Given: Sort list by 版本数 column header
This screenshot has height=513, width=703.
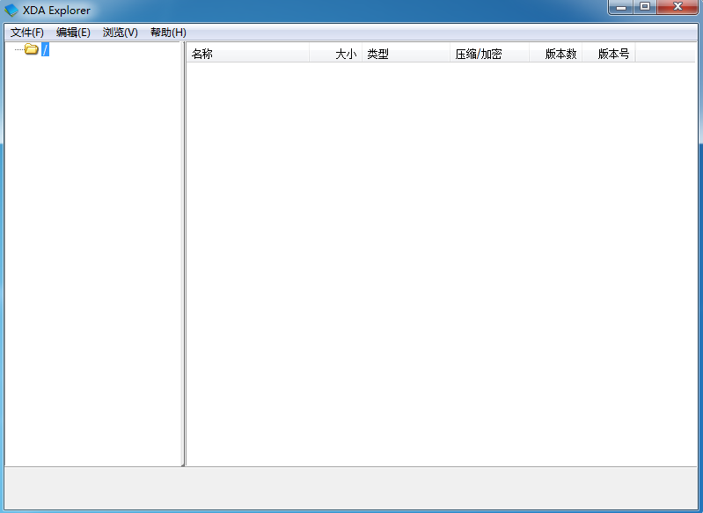Looking at the screenshot, I should (x=555, y=54).
